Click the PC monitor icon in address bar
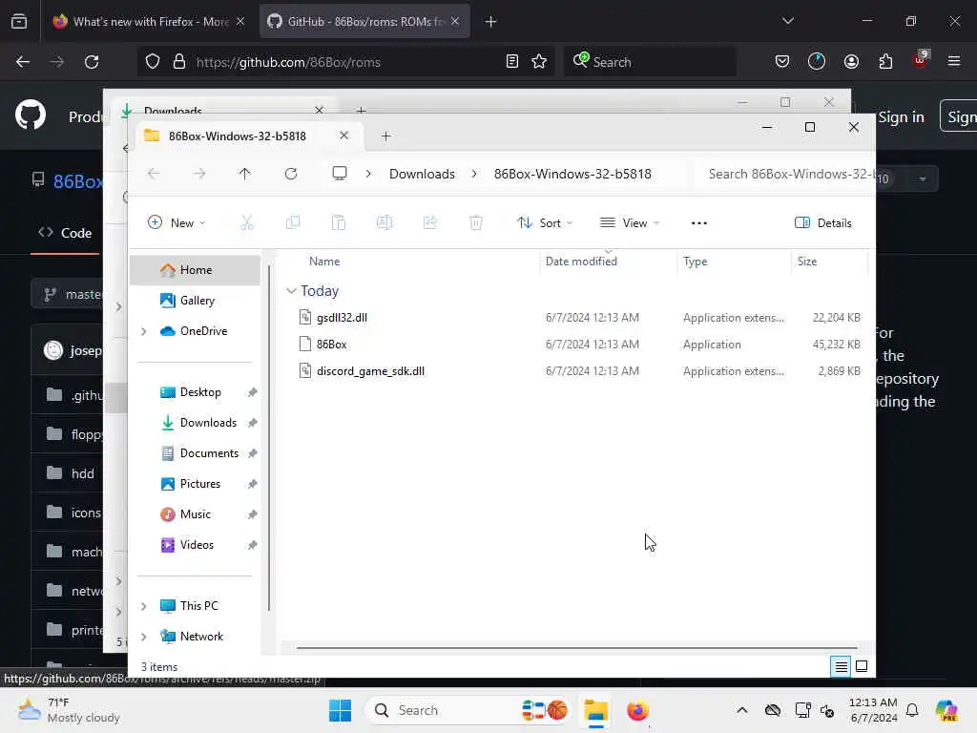Image resolution: width=977 pixels, height=733 pixels. click(x=340, y=174)
